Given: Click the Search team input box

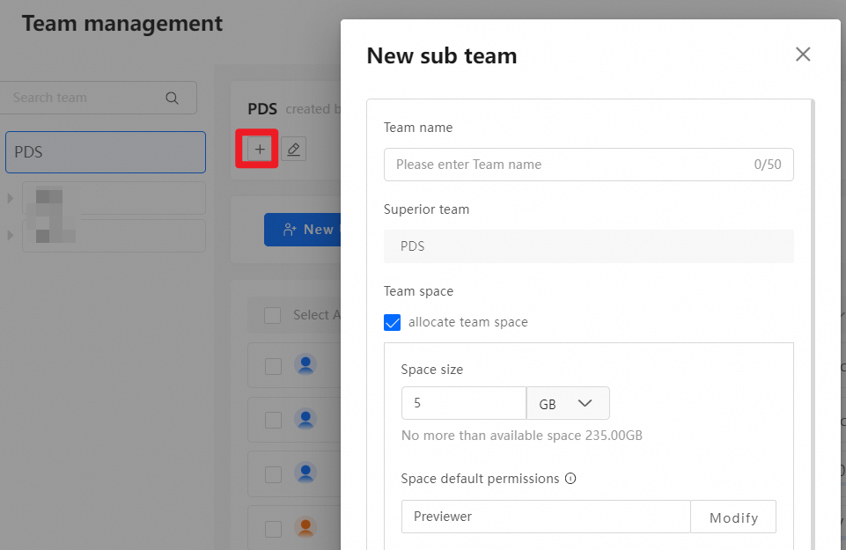Looking at the screenshot, I should coord(84,98).
